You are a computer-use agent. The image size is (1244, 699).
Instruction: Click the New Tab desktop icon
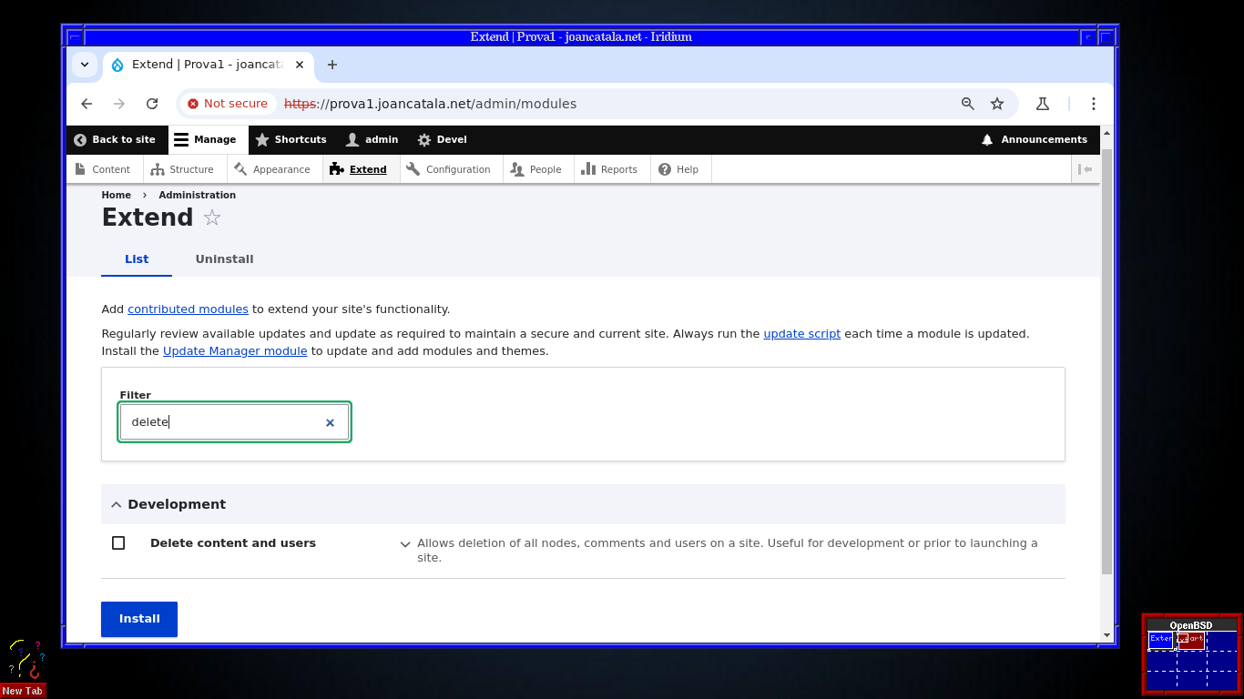pyautogui.click(x=23, y=668)
